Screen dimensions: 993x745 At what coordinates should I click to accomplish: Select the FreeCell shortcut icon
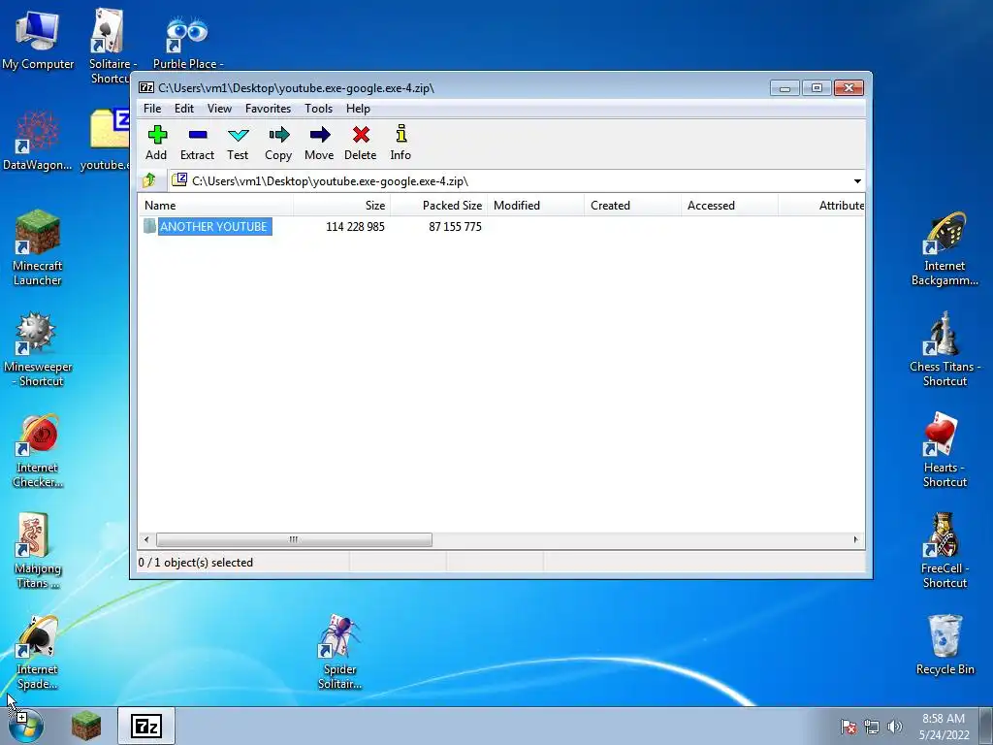click(x=945, y=551)
